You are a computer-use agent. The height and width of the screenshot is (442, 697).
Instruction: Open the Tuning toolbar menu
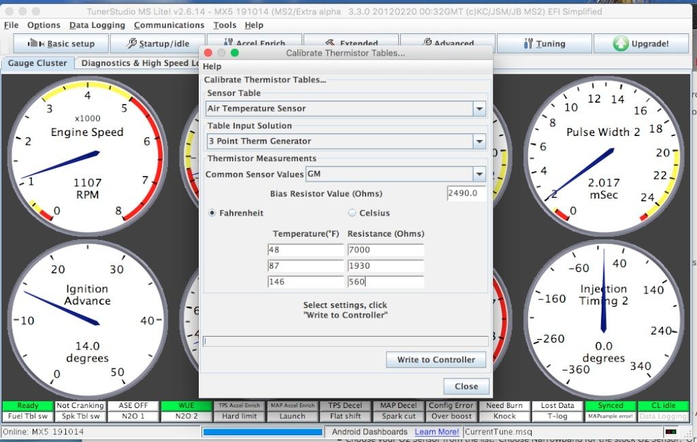(x=544, y=44)
